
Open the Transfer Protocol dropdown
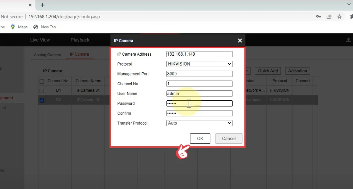pos(199,123)
